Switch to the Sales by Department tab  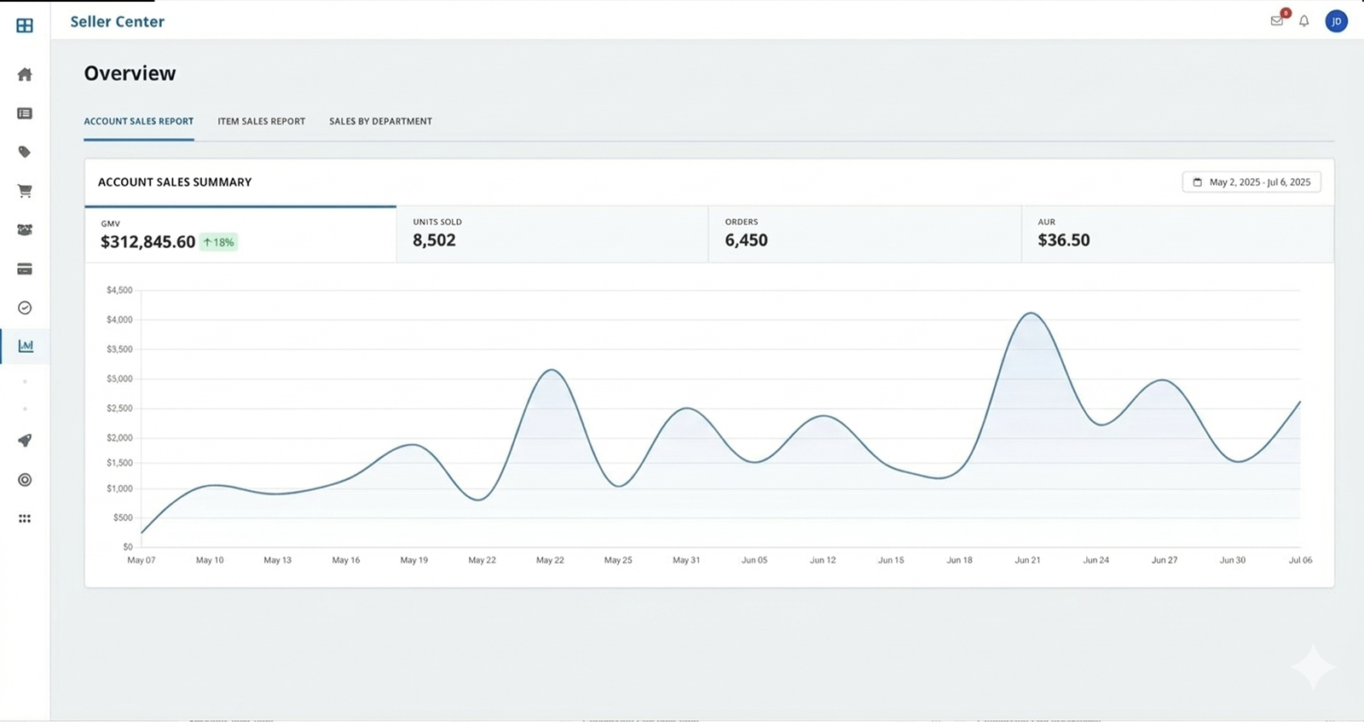pyautogui.click(x=380, y=121)
